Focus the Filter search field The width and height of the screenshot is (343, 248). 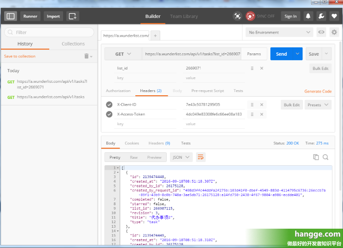click(x=49, y=32)
